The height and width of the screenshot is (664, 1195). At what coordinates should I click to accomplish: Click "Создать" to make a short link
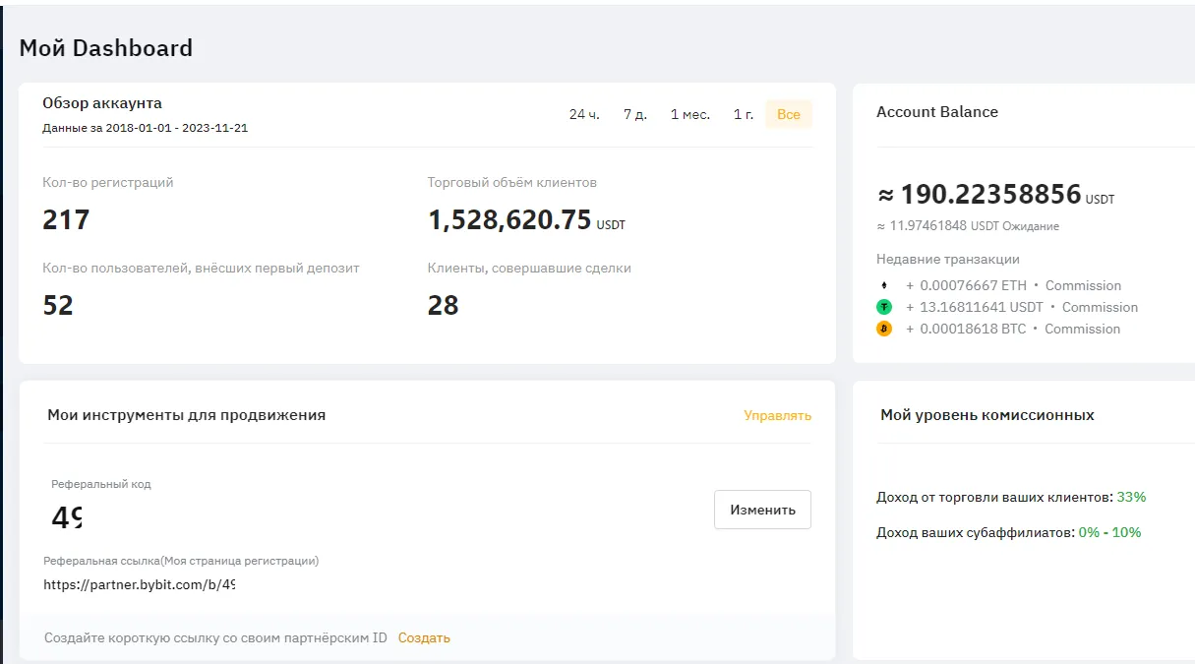click(x=424, y=637)
